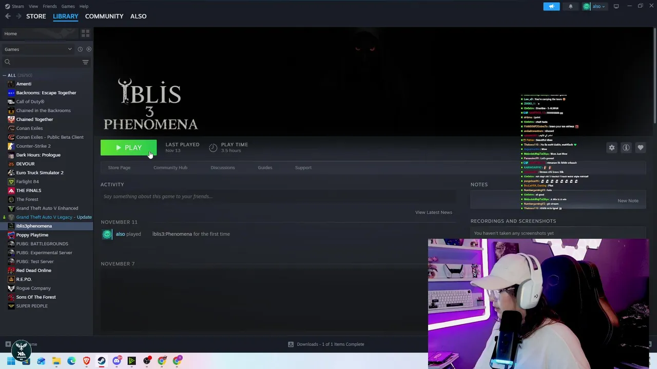This screenshot has height=369, width=657.
Task: Select Red Dead Online
Action: pyautogui.click(x=34, y=271)
